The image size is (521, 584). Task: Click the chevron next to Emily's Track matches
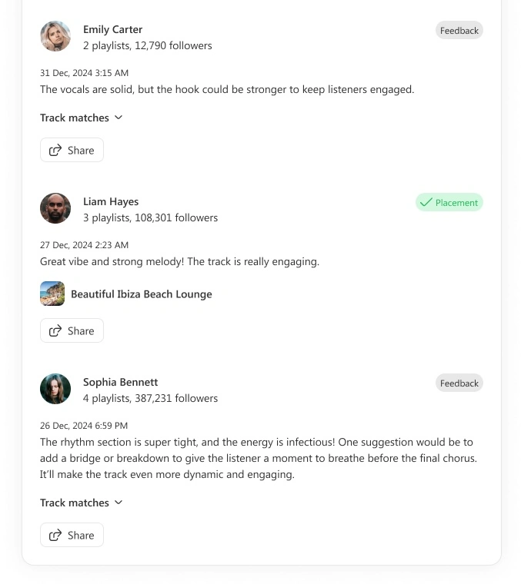click(119, 118)
